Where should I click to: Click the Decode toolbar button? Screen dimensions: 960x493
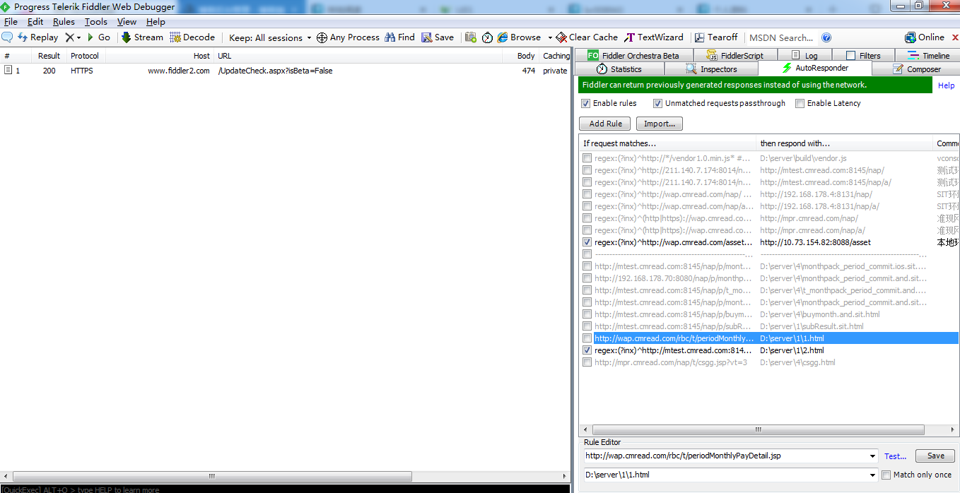[x=192, y=37]
